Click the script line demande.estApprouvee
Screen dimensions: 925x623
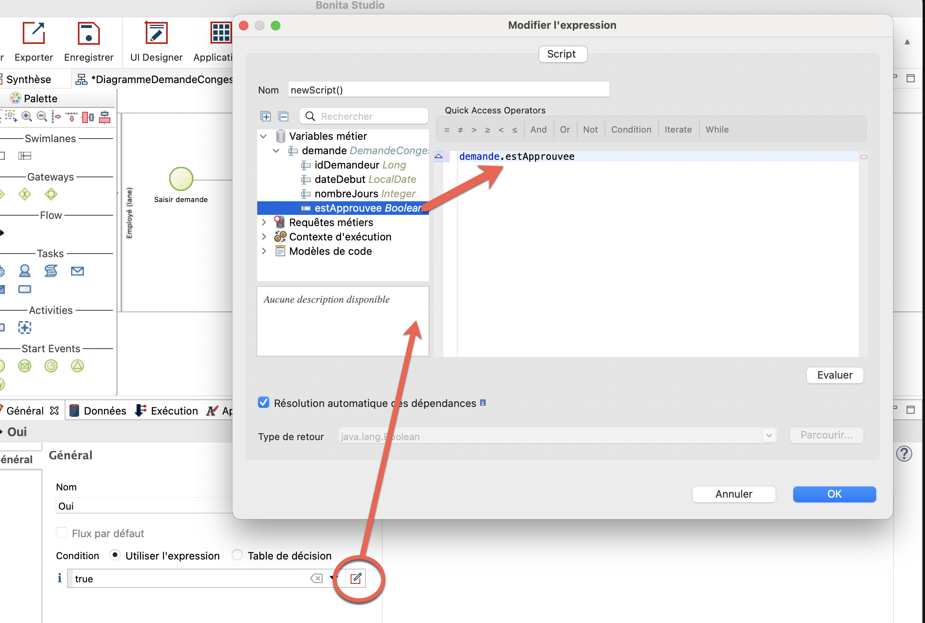pyautogui.click(x=516, y=156)
